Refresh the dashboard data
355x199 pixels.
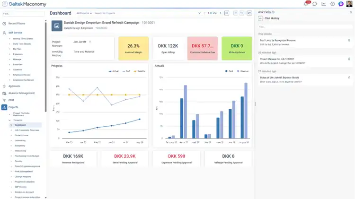pos(249,13)
